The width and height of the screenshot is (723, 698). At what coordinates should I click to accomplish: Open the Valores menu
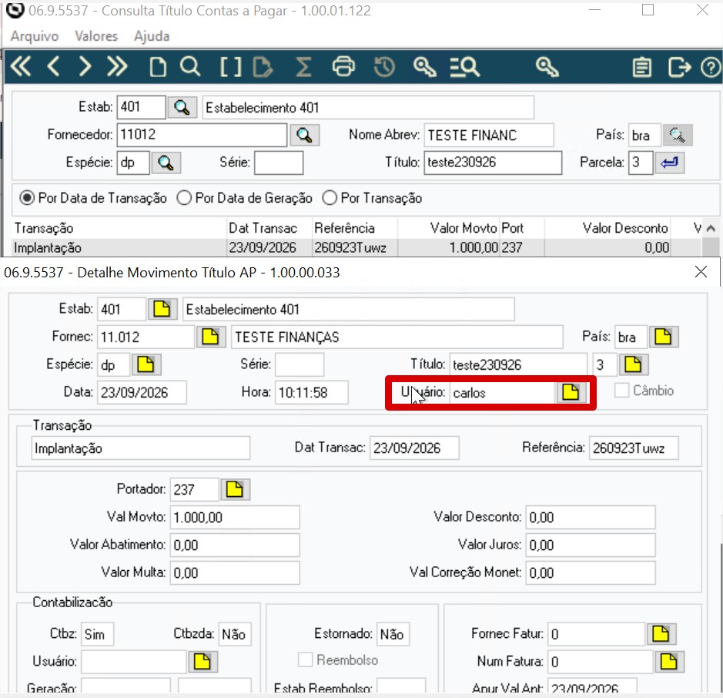[x=96, y=36]
